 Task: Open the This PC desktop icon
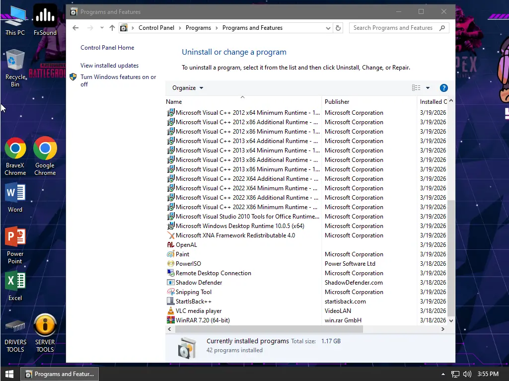15,20
